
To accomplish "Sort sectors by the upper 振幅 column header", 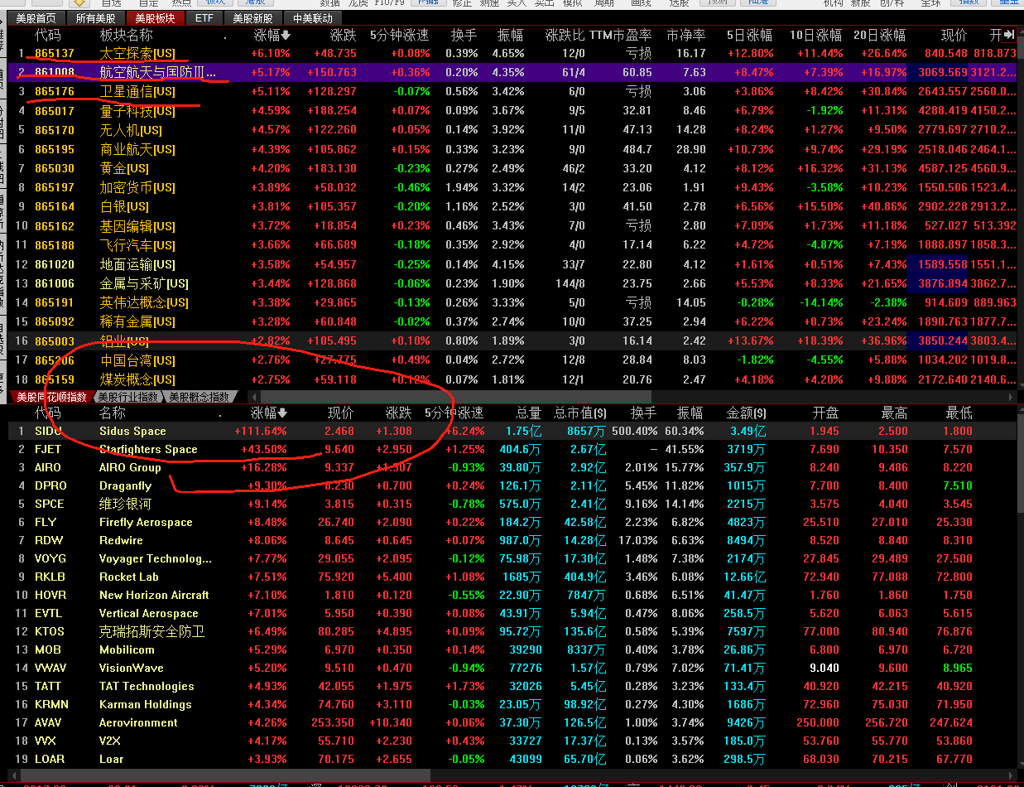I will (x=510, y=36).
